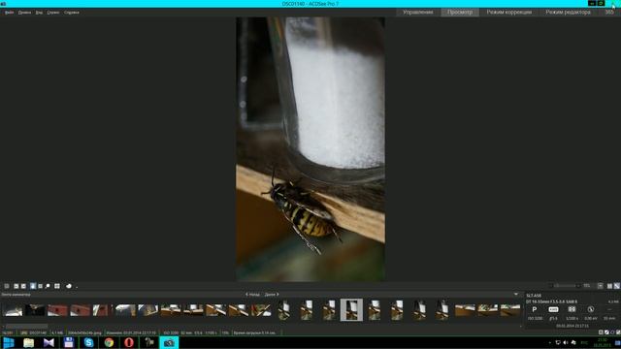Click the filmstrip horizontal scrollbar handle
This screenshot has width=621, height=349.
pyautogui.click(x=26, y=327)
